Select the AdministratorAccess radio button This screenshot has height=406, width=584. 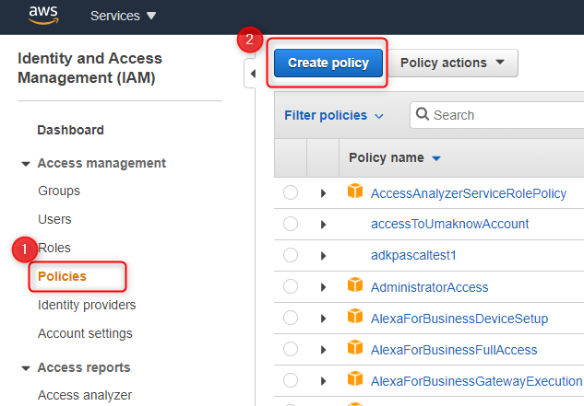[x=291, y=286]
